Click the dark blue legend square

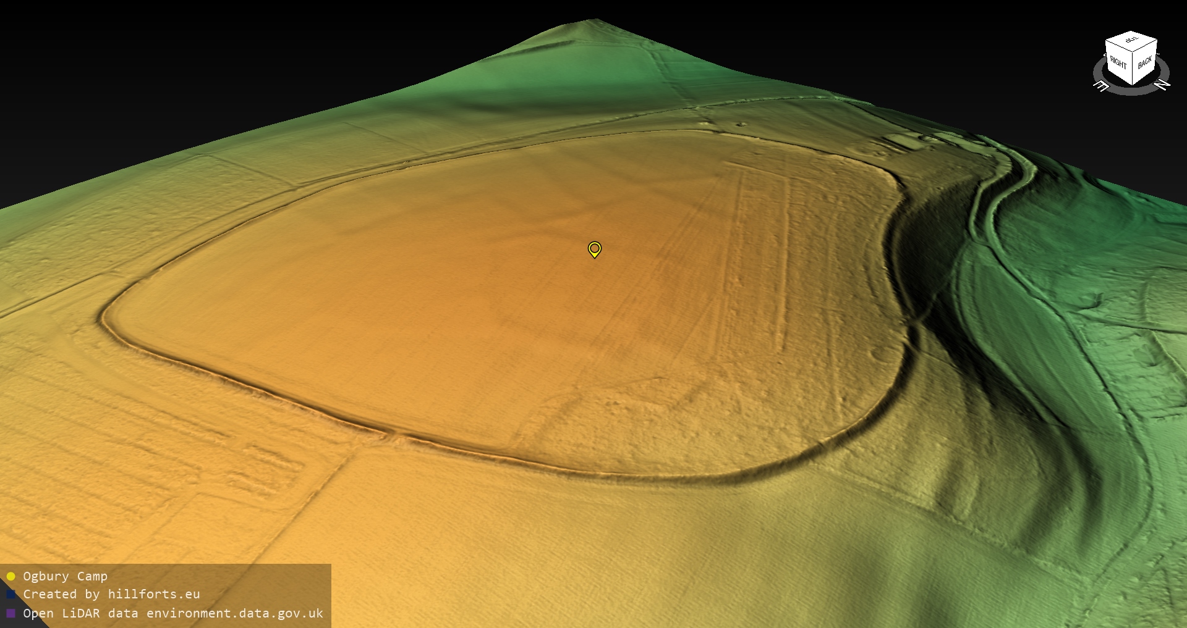coord(11,595)
